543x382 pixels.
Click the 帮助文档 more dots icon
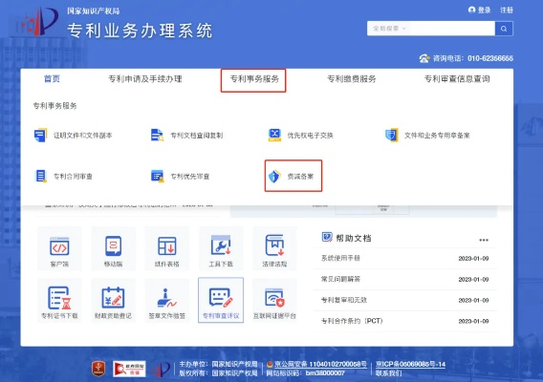coord(484,240)
